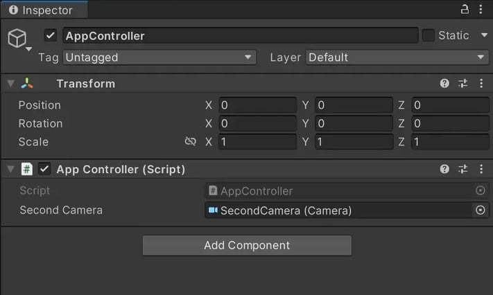Collapse the Transform component foldout

[10, 84]
